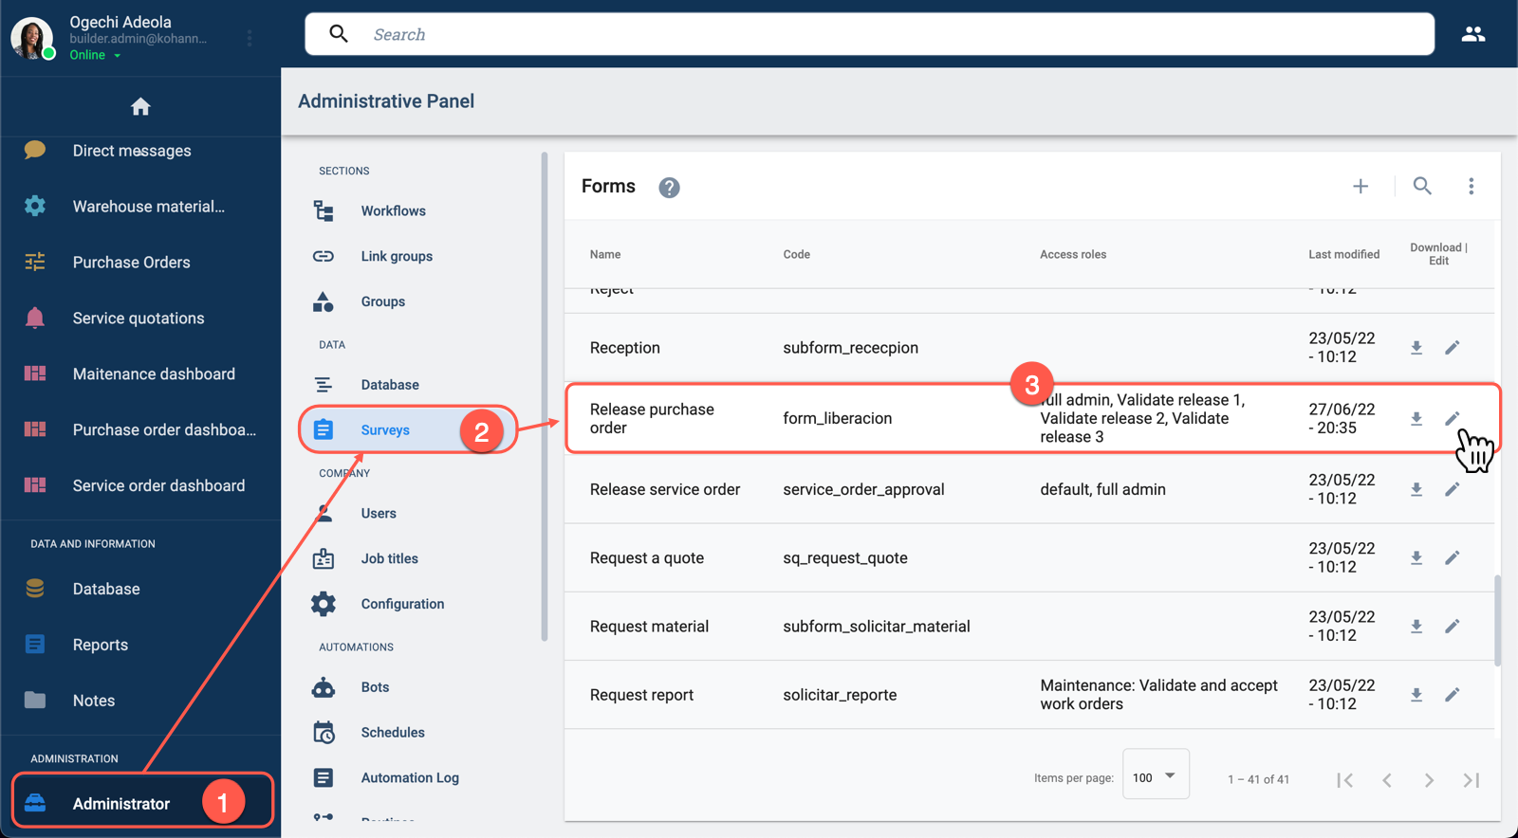Viewport: 1518px width, 838px height.
Task: Go to next page of forms
Action: tap(1429, 780)
